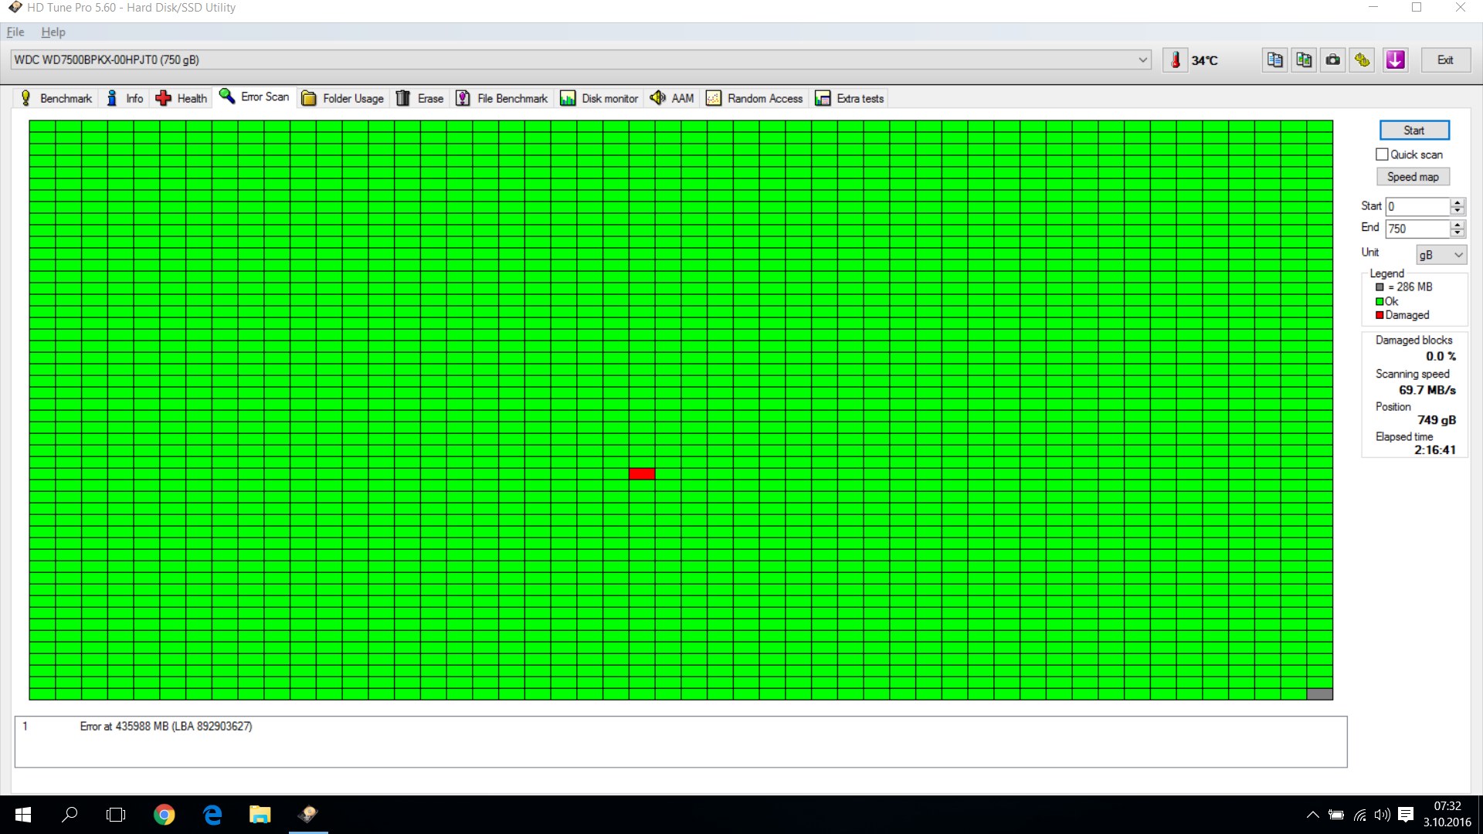Increase the Start value with up arrow
Viewport: 1483px width, 834px height.
1458,202
